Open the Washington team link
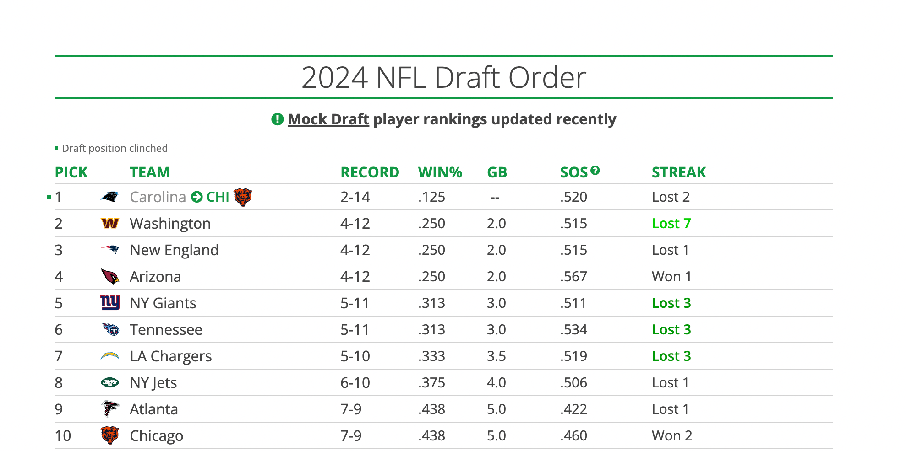The image size is (906, 451). (170, 224)
